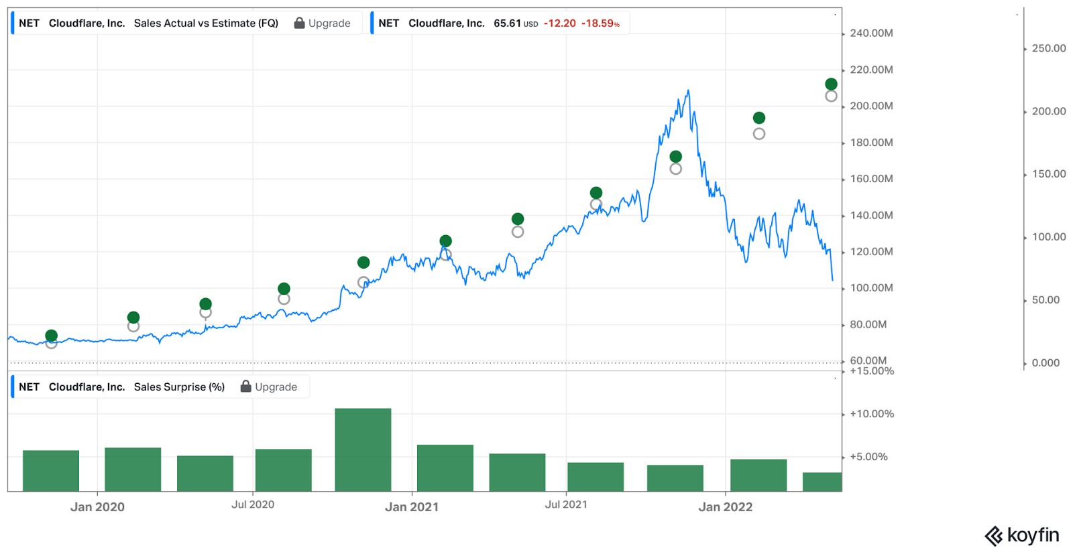Click the hollow estimate circle near 185M
Image resolution: width=1073 pixels, height=554 pixels.
(759, 133)
